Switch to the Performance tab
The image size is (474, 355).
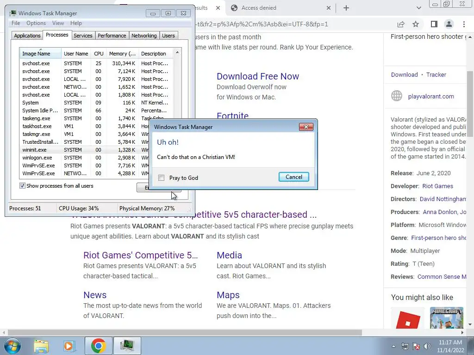click(x=112, y=36)
